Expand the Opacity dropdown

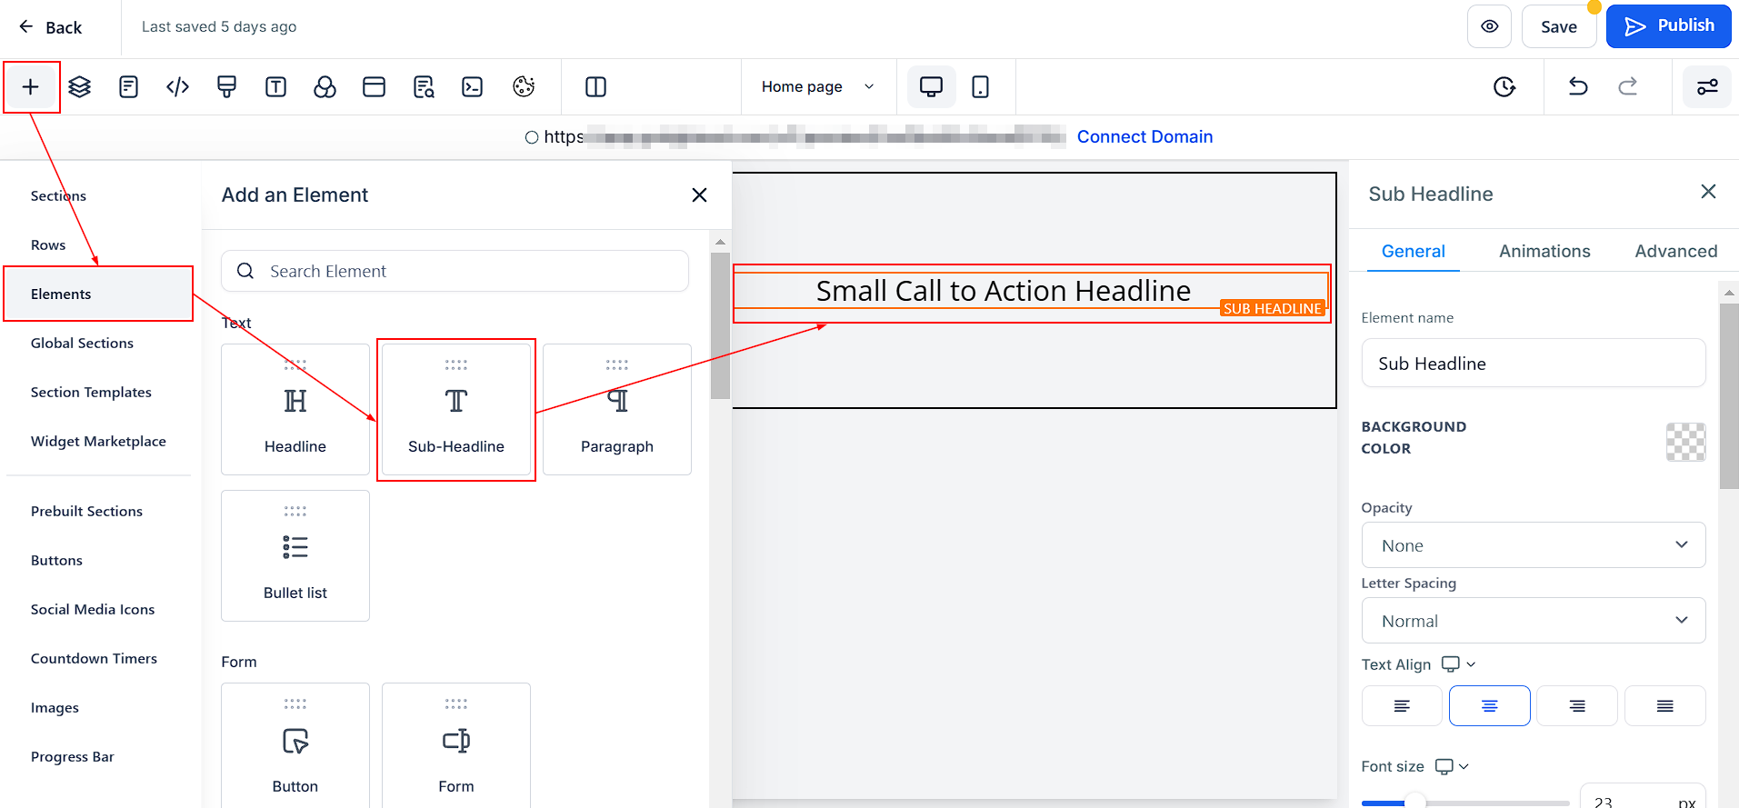[1534, 545]
